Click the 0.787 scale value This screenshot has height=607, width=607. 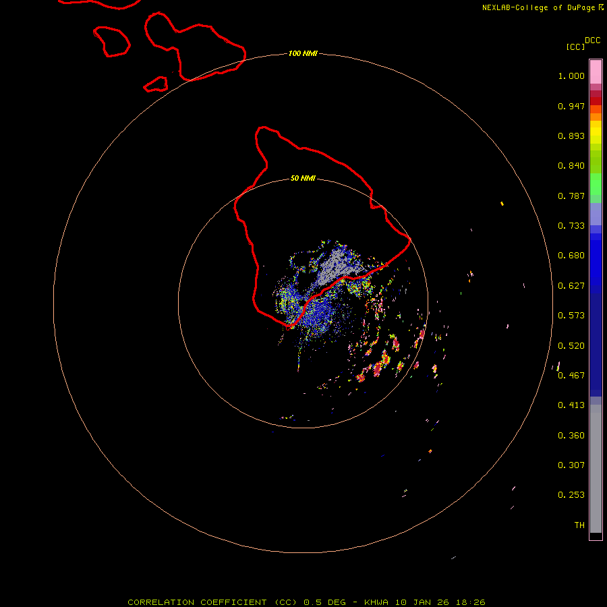click(x=571, y=196)
